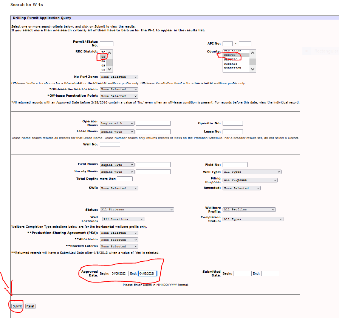Select district 8A in RRC District list
The height and width of the screenshot is (318, 339).
(x=103, y=61)
